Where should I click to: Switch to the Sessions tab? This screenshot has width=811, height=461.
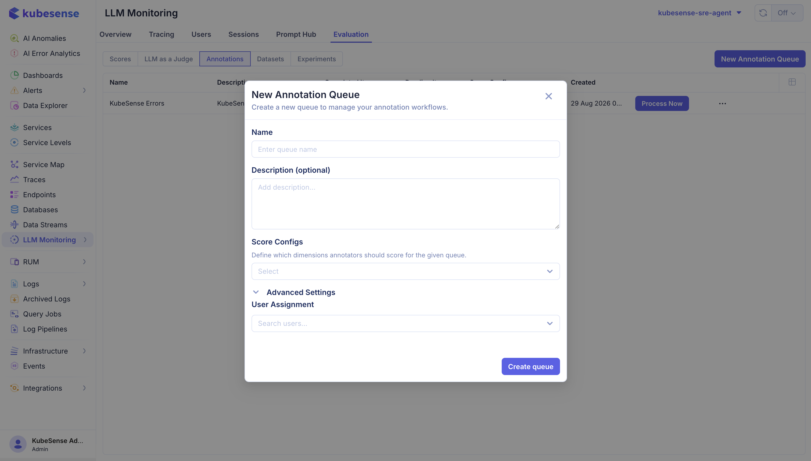click(x=243, y=34)
